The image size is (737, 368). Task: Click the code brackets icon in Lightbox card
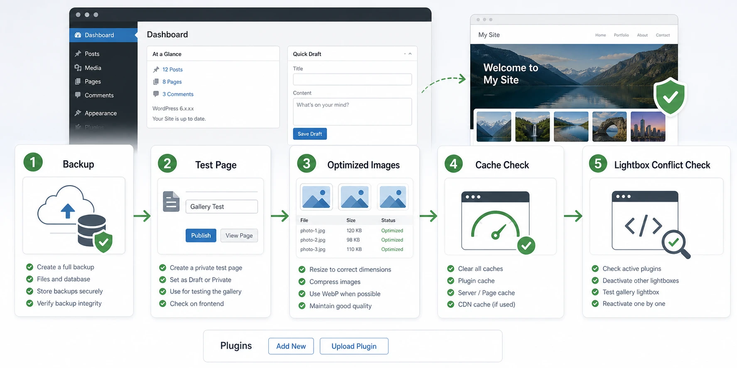[x=643, y=226]
